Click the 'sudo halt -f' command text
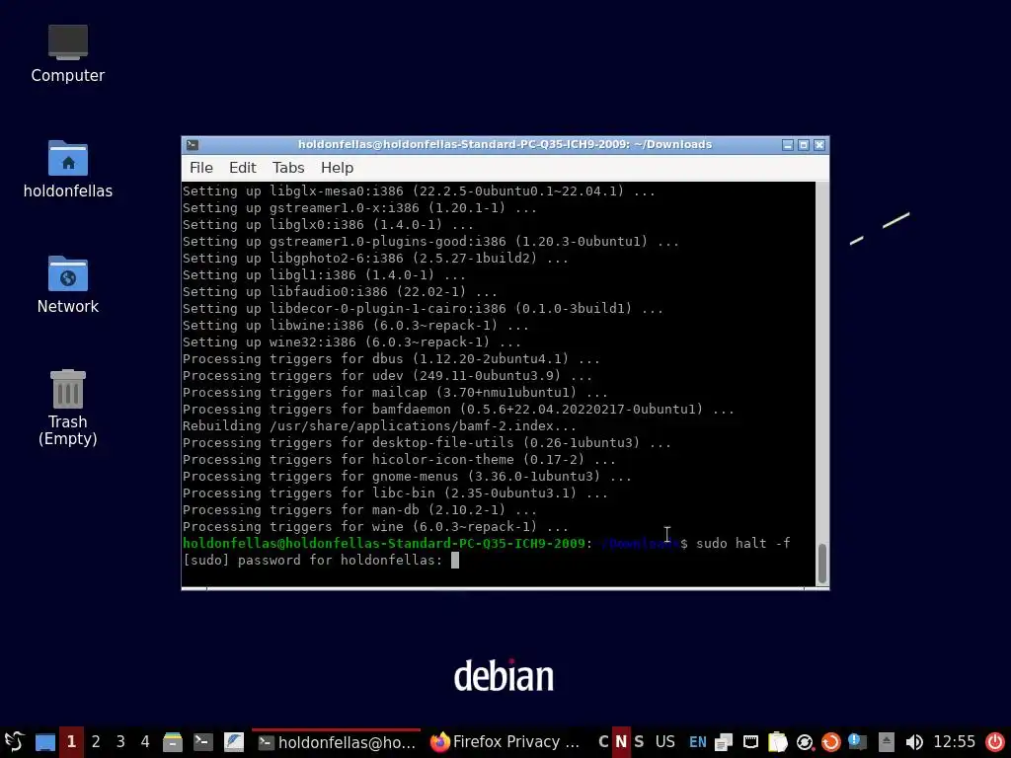 (x=742, y=544)
